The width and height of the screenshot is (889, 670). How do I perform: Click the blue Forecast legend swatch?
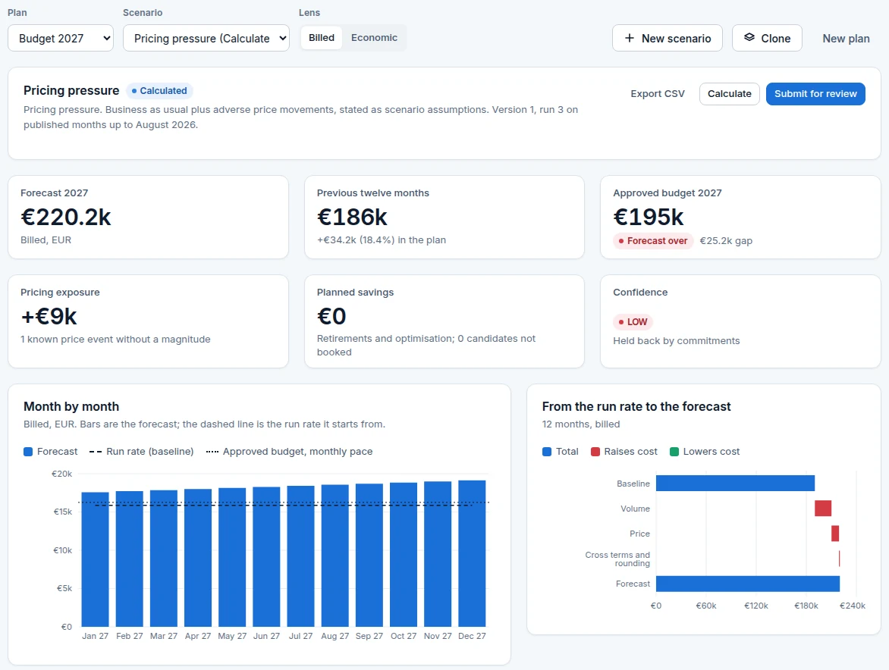pos(28,452)
